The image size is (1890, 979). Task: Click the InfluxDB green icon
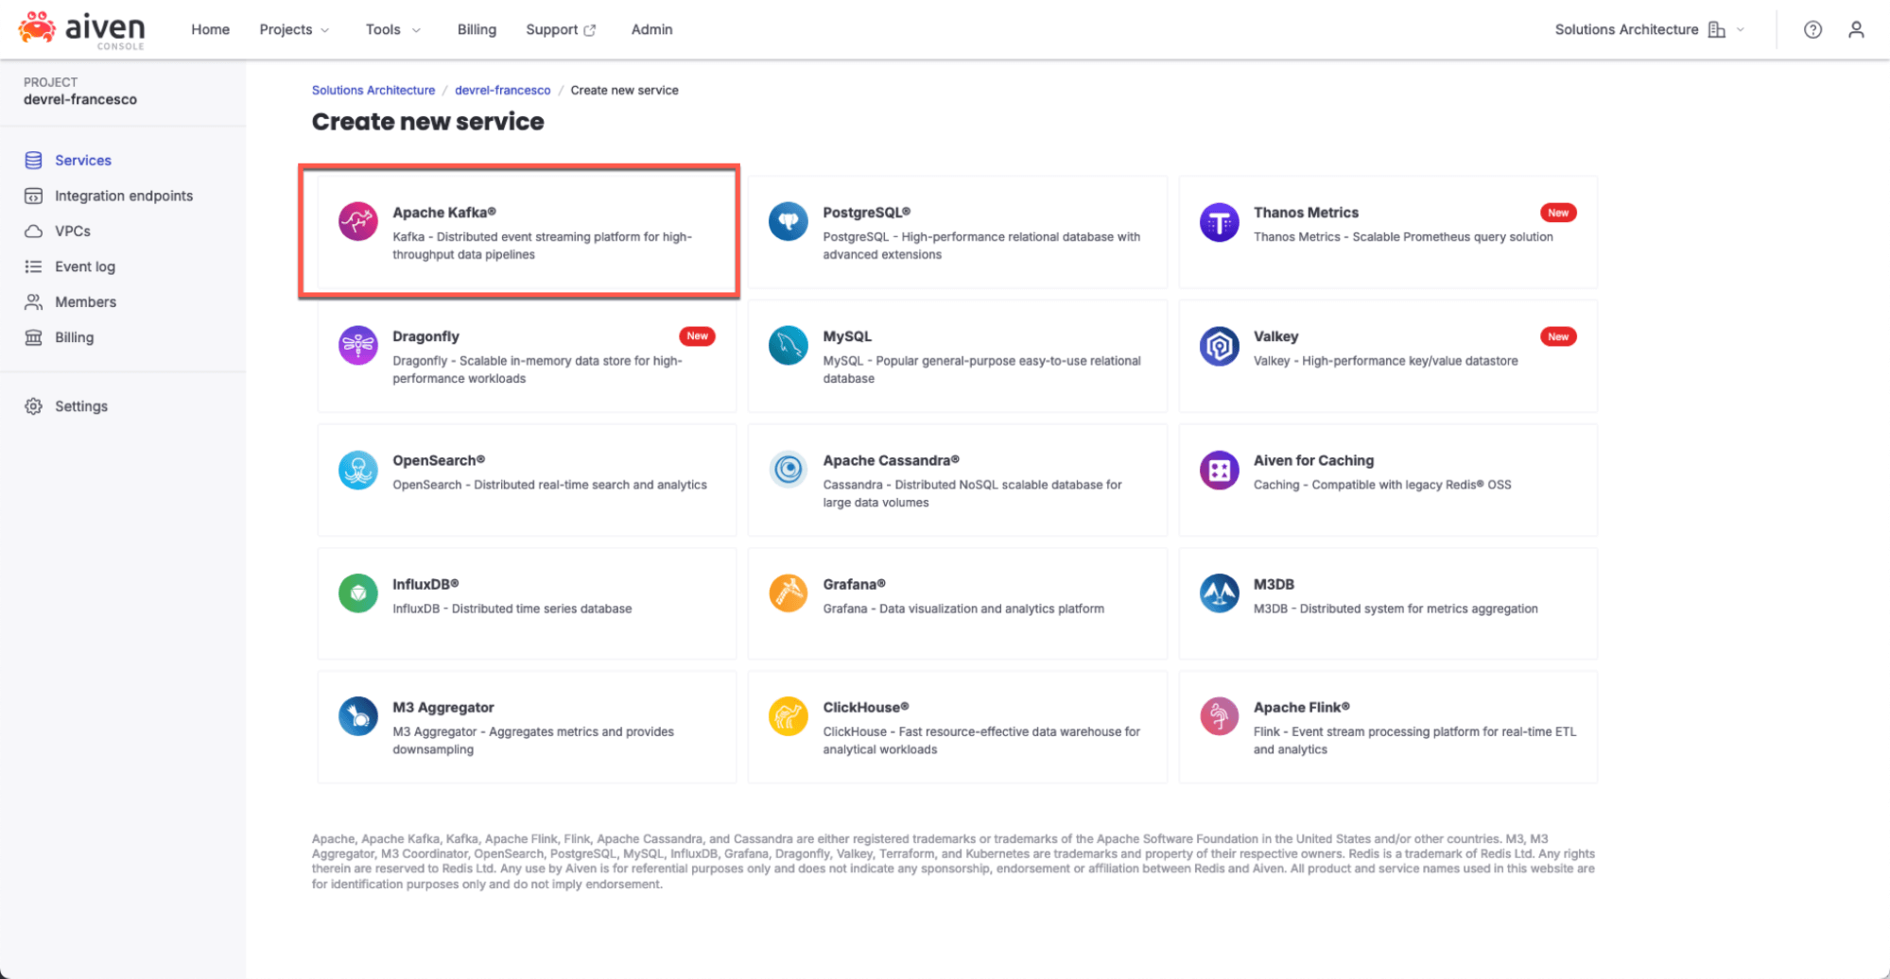358,593
